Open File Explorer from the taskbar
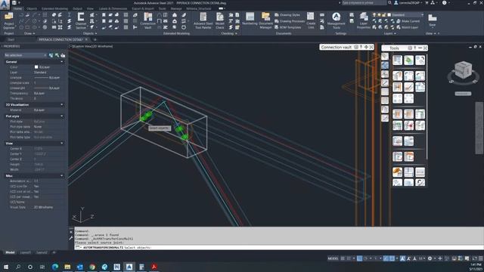Image resolution: width=484 pixels, height=272 pixels. point(67,267)
